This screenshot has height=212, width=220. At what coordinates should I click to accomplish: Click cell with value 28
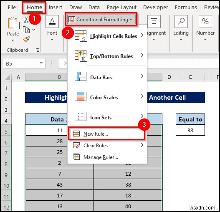46,141
